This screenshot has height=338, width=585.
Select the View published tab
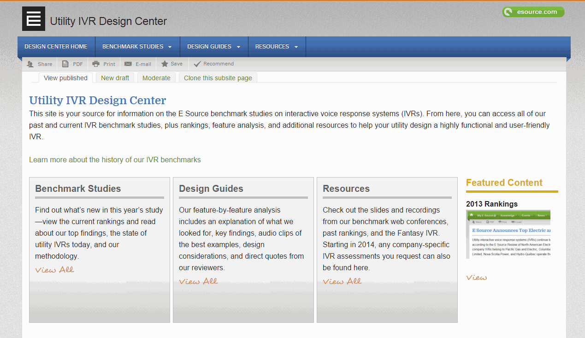[65, 78]
